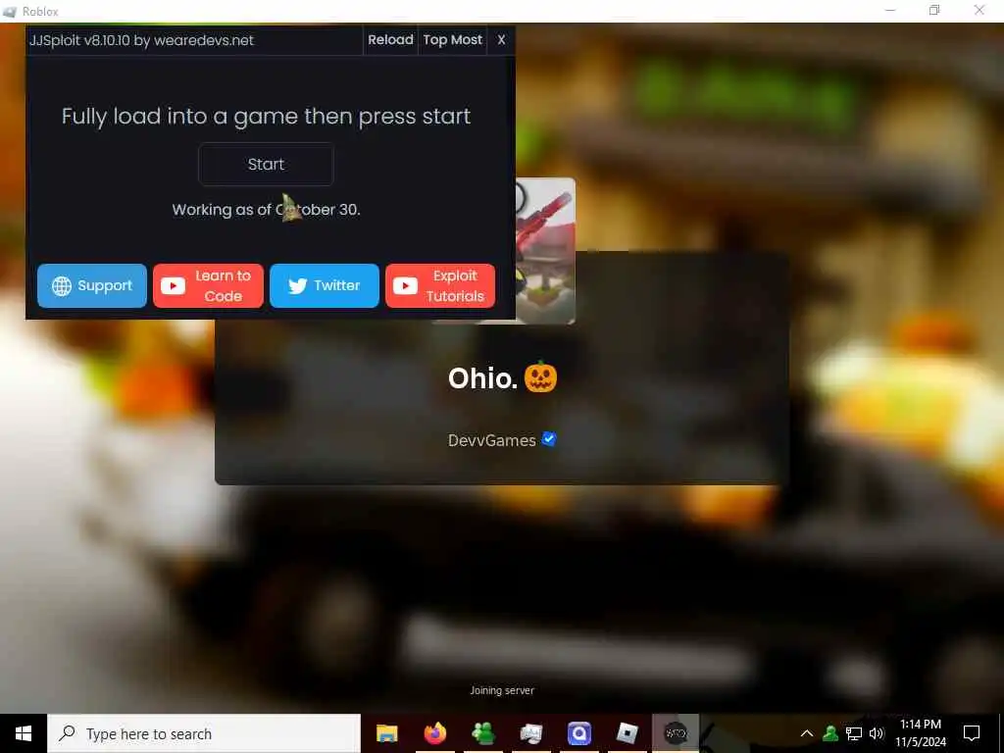Screen dimensions: 1004x753
Task: Click the JJSploit v8.10.10 title text
Action: point(141,40)
